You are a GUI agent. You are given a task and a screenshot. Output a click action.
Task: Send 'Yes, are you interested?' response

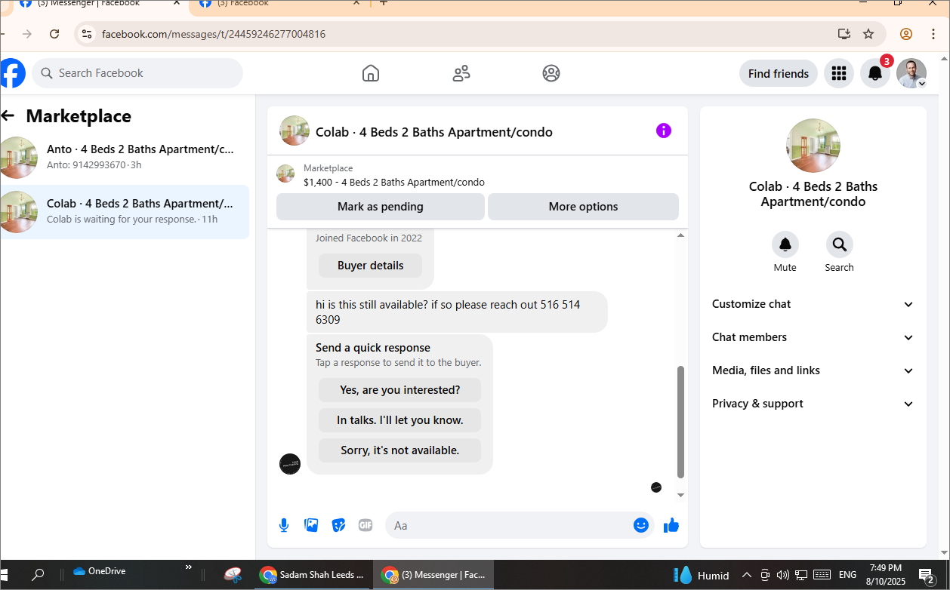click(399, 390)
